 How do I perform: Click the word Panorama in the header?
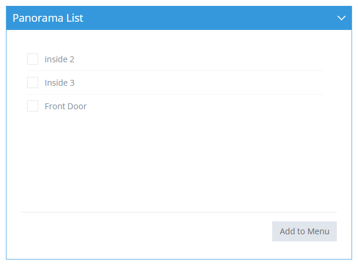38,18
